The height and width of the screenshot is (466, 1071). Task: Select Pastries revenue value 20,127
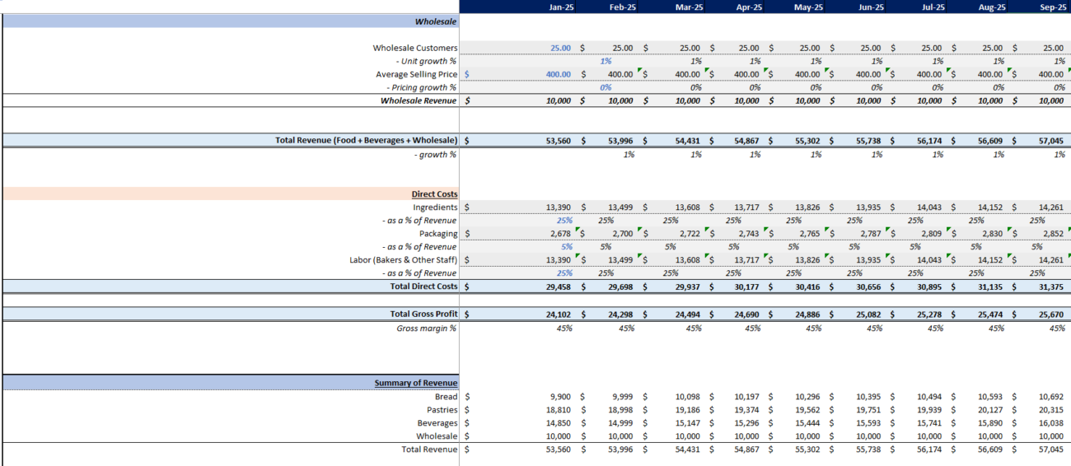click(992, 410)
